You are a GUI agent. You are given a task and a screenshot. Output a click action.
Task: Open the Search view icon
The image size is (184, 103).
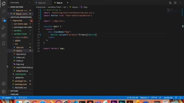pos(4,11)
